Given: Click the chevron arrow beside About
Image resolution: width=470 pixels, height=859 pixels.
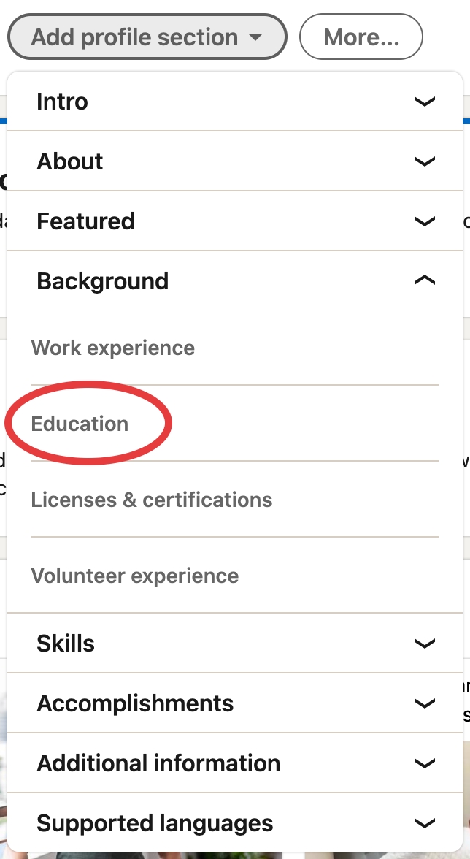Looking at the screenshot, I should (424, 161).
